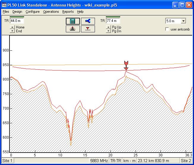Click the calculator icon button
The height and width of the screenshot is (165, 194).
(73, 21)
